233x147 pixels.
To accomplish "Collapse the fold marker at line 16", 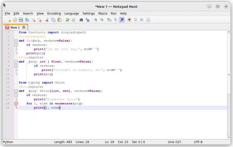I will coord(16,95).
